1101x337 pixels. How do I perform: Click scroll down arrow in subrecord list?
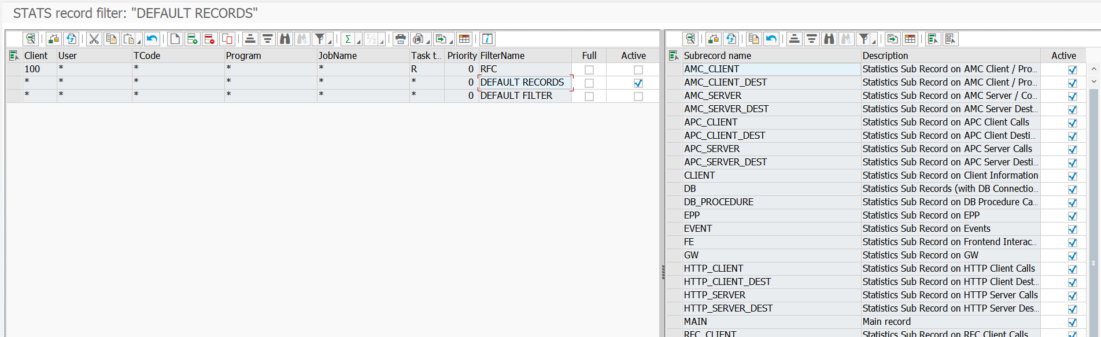[x=1093, y=82]
